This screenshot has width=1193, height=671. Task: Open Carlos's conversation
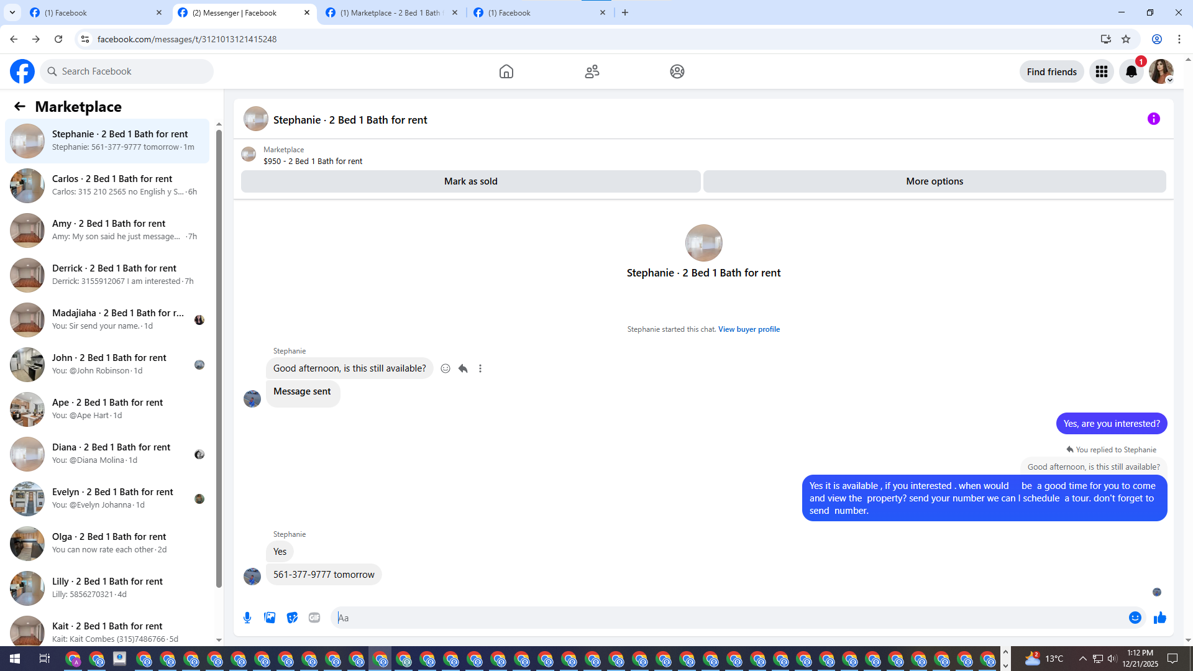tap(107, 186)
